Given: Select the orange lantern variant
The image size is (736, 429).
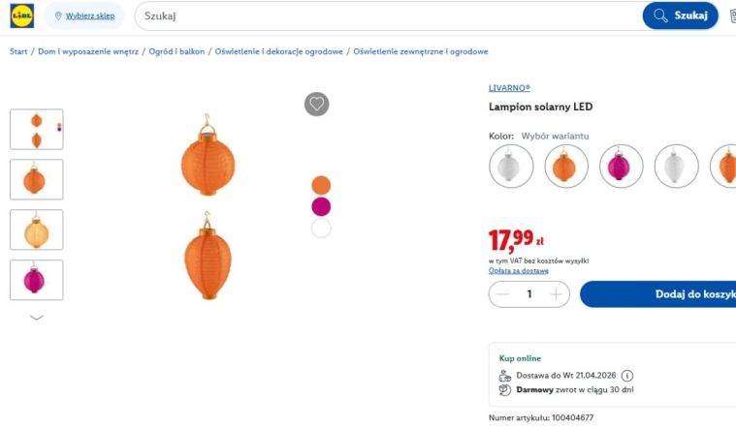Looking at the screenshot, I should tap(566, 166).
